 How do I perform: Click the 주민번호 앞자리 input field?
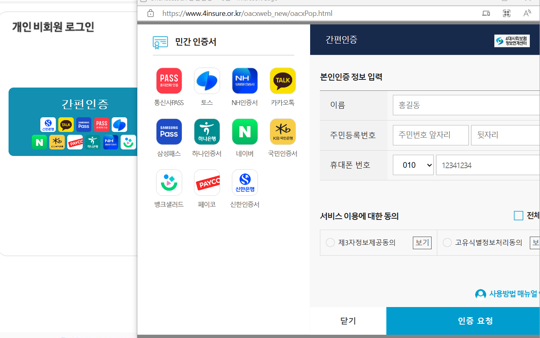click(431, 135)
